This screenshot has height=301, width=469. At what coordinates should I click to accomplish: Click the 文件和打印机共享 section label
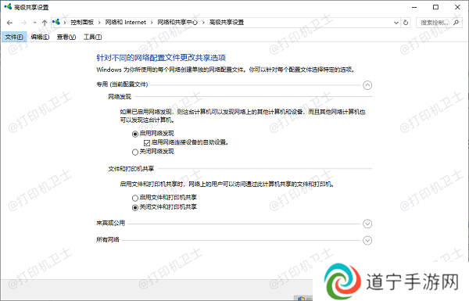[131, 169]
